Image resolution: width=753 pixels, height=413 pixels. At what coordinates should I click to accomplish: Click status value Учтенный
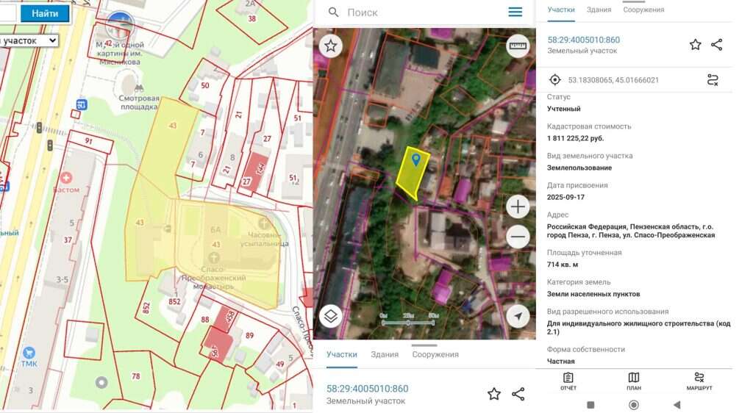click(x=564, y=109)
